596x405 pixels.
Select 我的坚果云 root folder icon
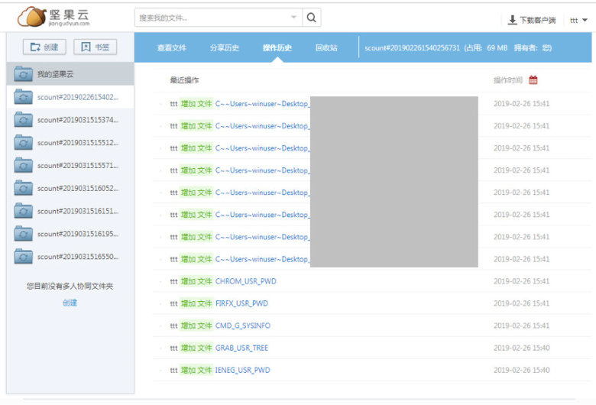(x=23, y=74)
